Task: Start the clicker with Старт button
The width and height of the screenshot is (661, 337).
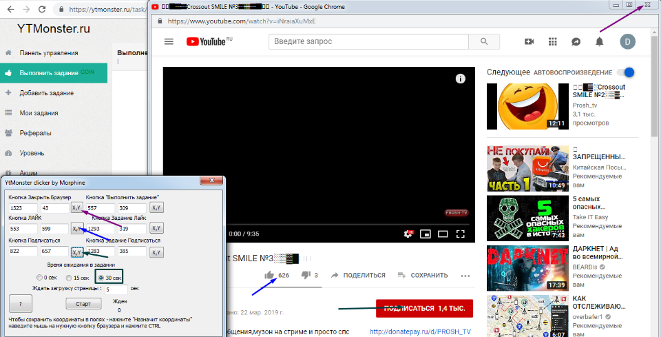Action: (83, 304)
